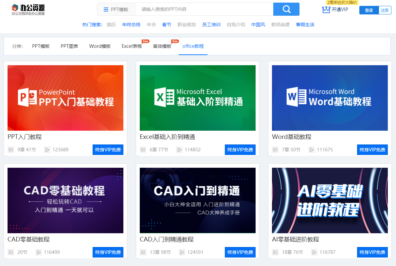Click the 9章 41节 chapter count text

(27, 150)
